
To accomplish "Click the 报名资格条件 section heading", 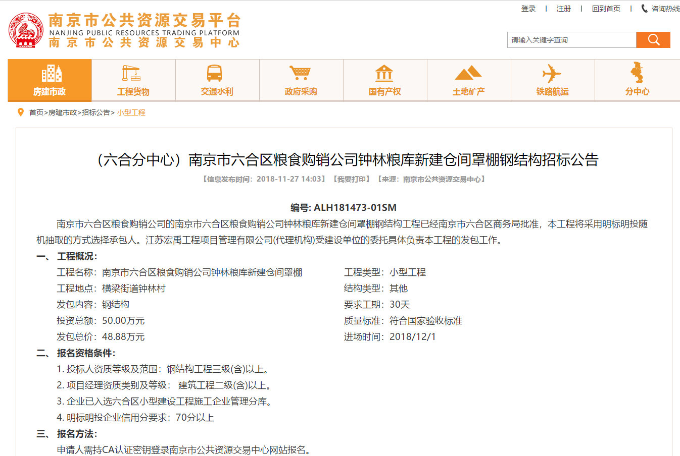I will [86, 353].
